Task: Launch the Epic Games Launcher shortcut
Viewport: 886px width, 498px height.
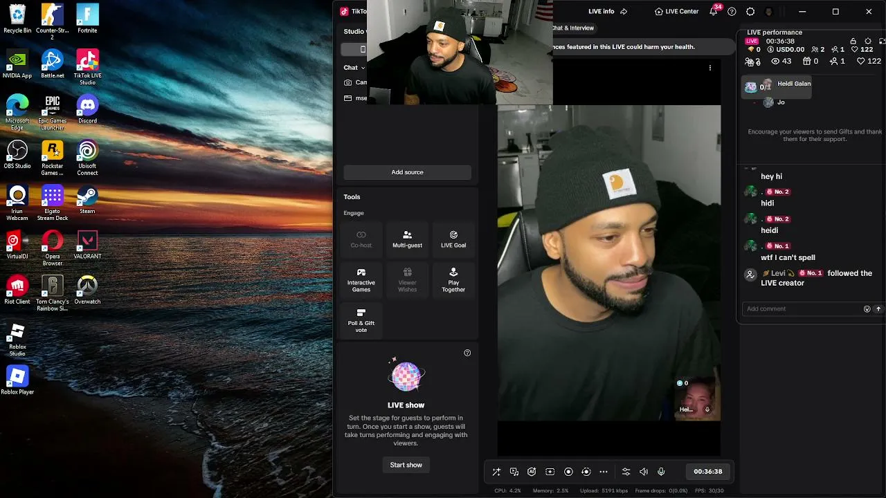Action: (x=53, y=112)
